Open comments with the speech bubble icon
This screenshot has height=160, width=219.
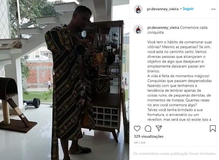[148, 129]
